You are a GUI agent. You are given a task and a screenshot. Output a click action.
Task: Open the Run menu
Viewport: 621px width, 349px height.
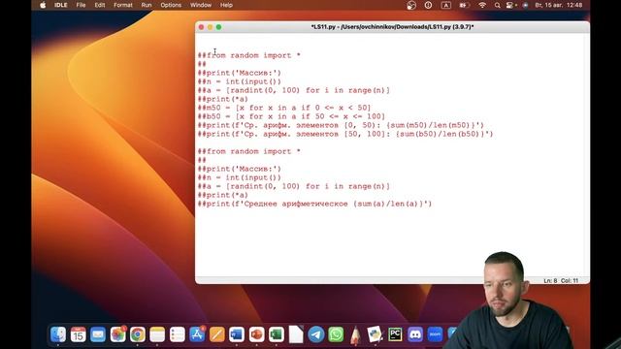pos(147,5)
